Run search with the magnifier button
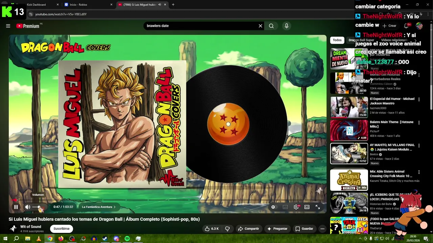This screenshot has width=433, height=243. [271, 26]
